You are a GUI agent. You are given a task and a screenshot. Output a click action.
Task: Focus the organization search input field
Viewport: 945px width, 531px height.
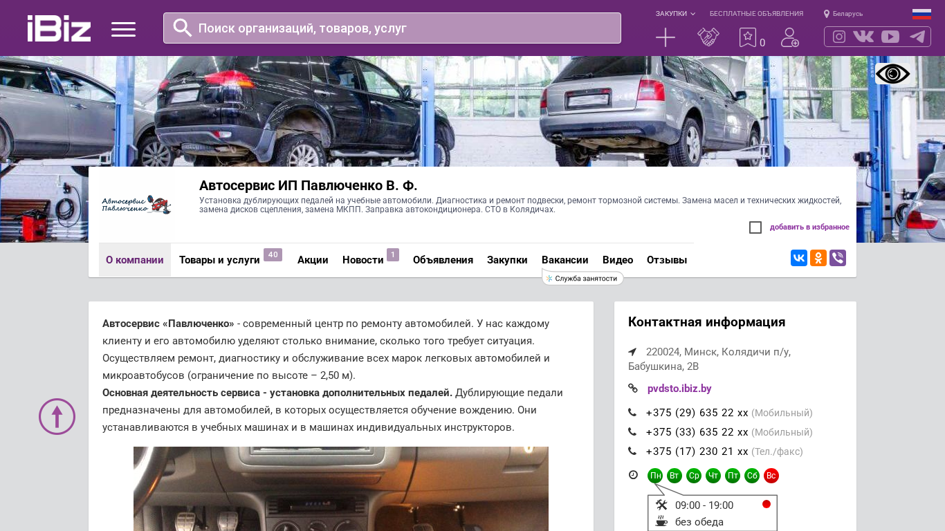click(392, 28)
